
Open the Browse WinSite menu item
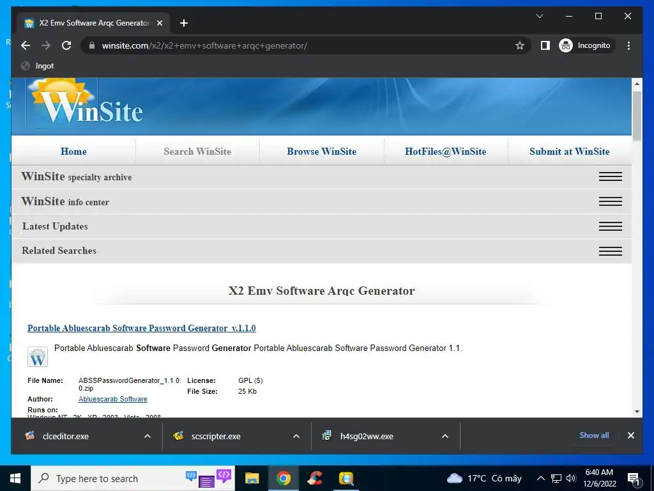(x=322, y=152)
